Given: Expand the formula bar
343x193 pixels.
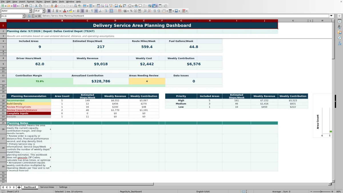Looking at the screenshot, I should tap(331, 16).
